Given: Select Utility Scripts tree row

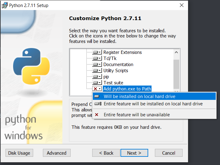Looking at the screenshot, I should click(116, 71).
